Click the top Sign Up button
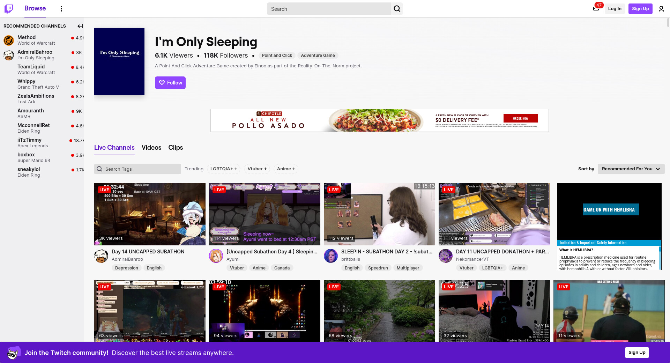The width and height of the screenshot is (670, 363). (640, 9)
